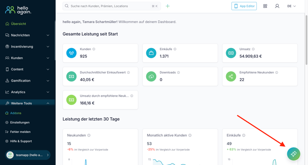
Task: Focus the customer search field
Action: (x=112, y=6)
